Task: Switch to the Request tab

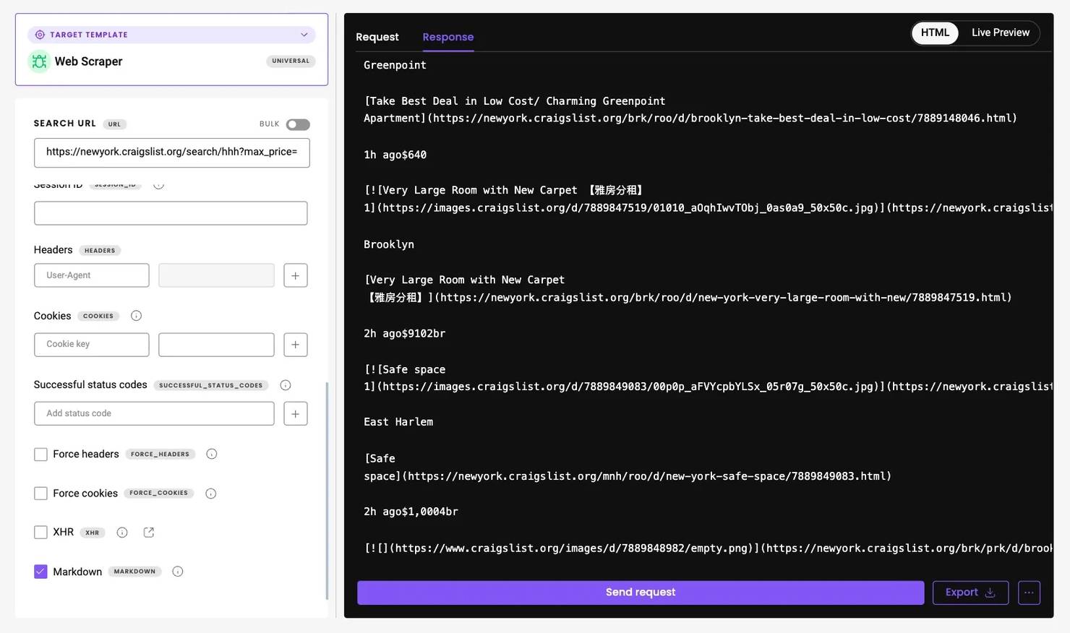Action: (x=377, y=37)
